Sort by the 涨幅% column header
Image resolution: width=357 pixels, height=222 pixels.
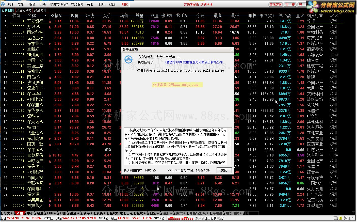[56, 15]
